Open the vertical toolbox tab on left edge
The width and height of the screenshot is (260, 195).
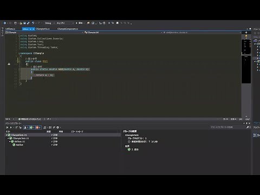click(x=2, y=32)
